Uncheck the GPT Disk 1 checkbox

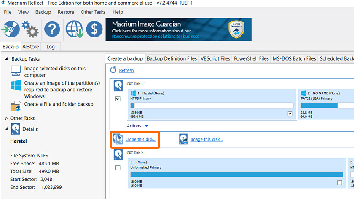118,99
